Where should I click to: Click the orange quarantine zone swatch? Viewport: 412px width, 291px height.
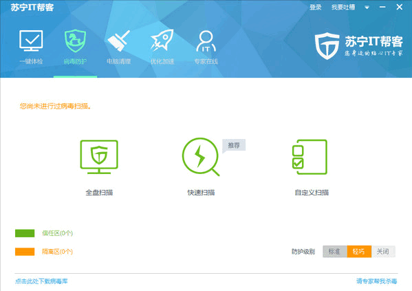coord(25,252)
